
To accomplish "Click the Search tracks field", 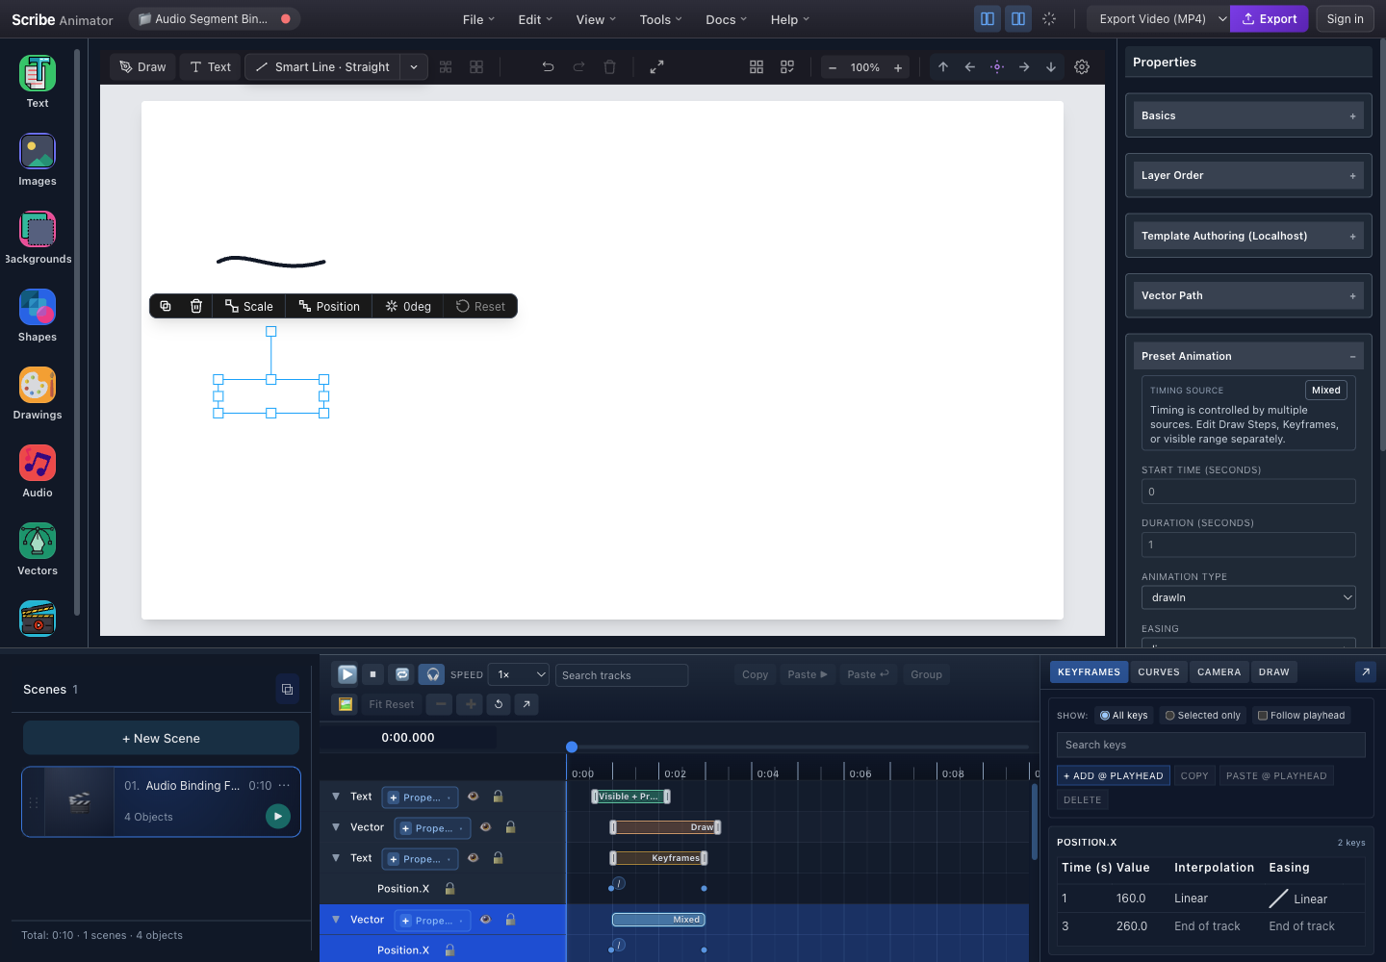I will tap(622, 675).
